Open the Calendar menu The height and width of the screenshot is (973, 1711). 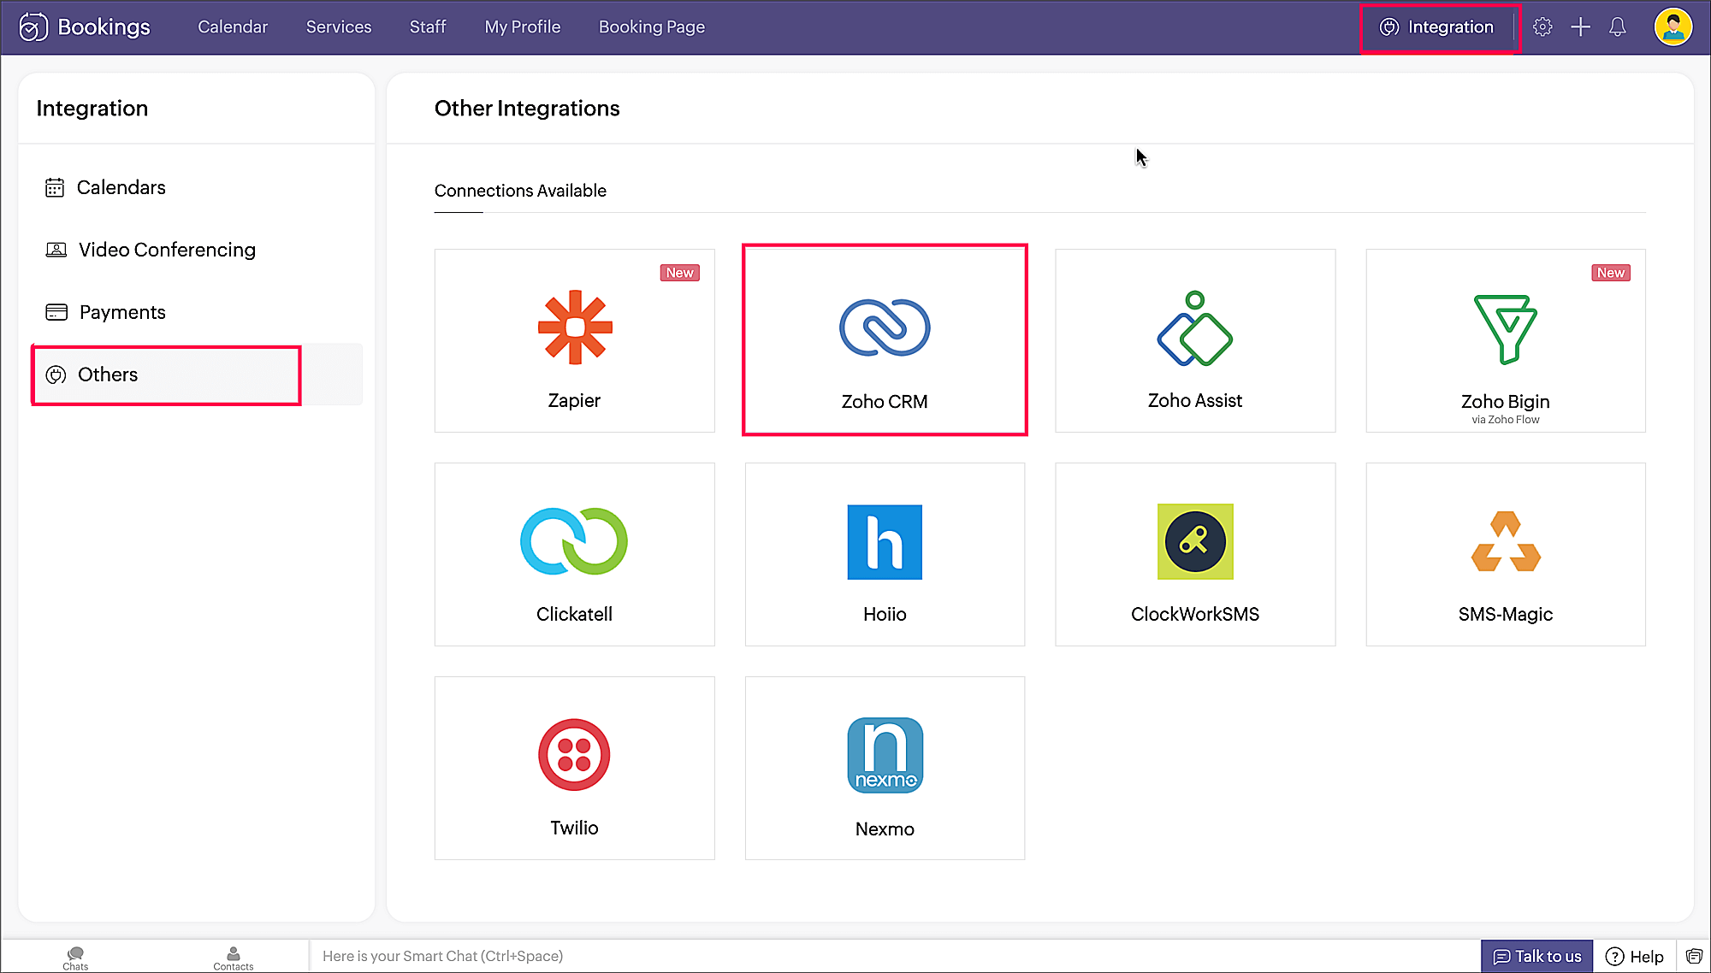click(x=233, y=27)
